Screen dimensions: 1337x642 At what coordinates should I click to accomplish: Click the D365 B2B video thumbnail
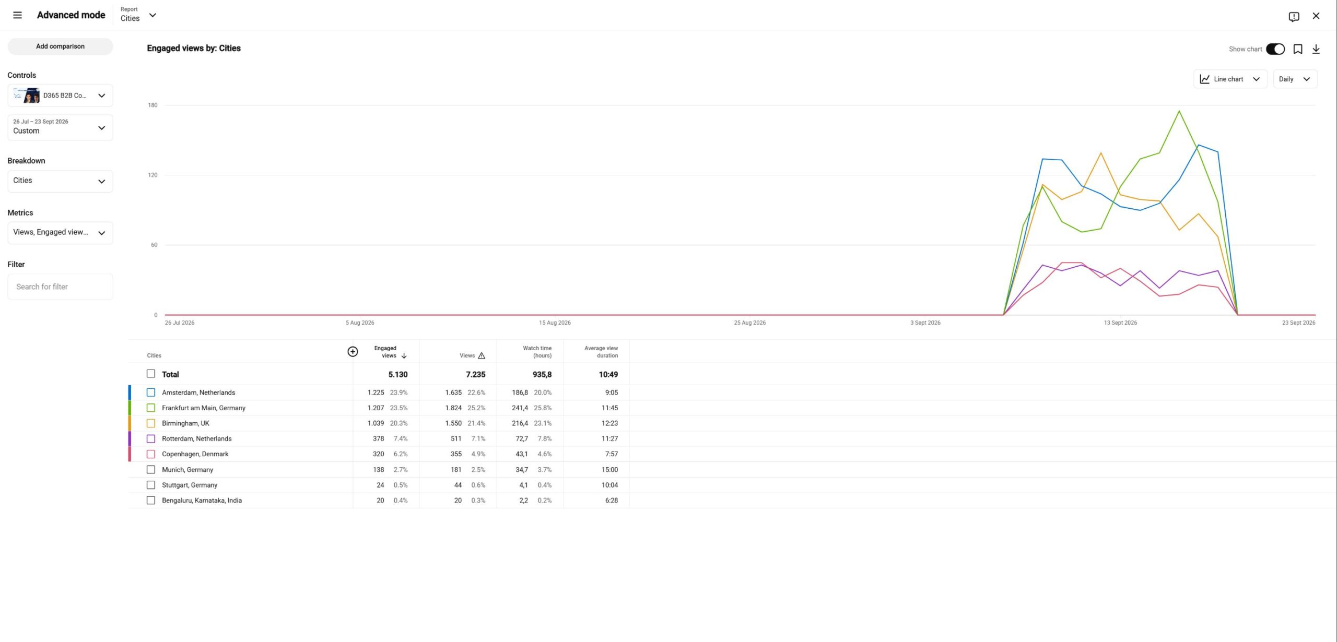click(x=27, y=96)
